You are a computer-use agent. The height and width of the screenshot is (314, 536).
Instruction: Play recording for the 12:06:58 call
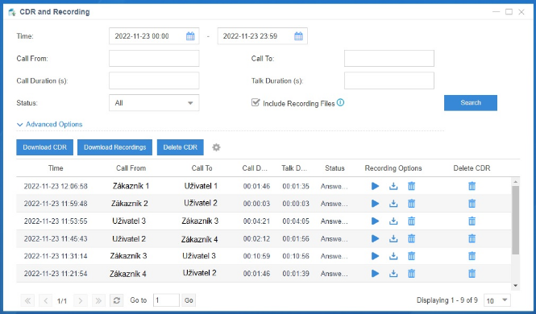coord(375,186)
